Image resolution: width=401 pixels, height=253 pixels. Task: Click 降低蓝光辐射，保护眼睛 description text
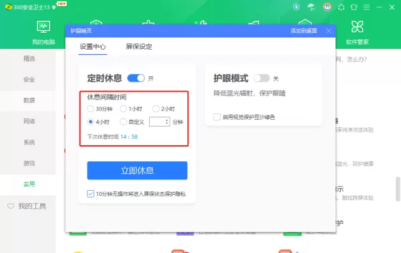(249, 93)
